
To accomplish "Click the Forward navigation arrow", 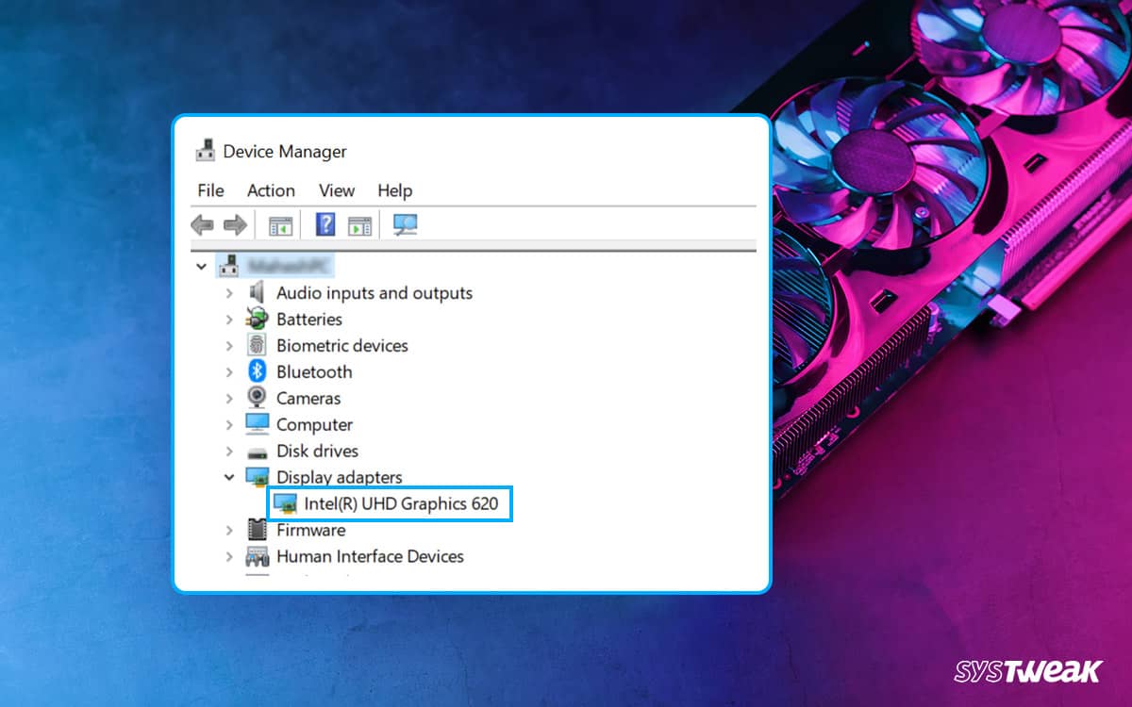I will pyautogui.click(x=234, y=224).
